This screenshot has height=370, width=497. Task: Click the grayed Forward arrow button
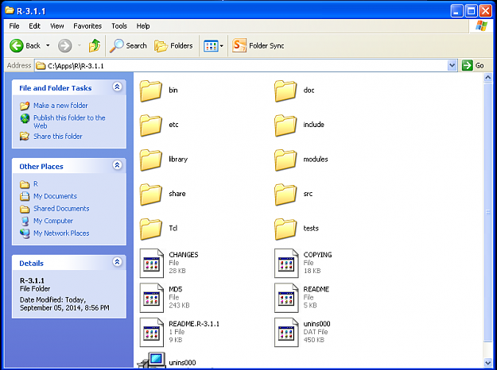[64, 46]
